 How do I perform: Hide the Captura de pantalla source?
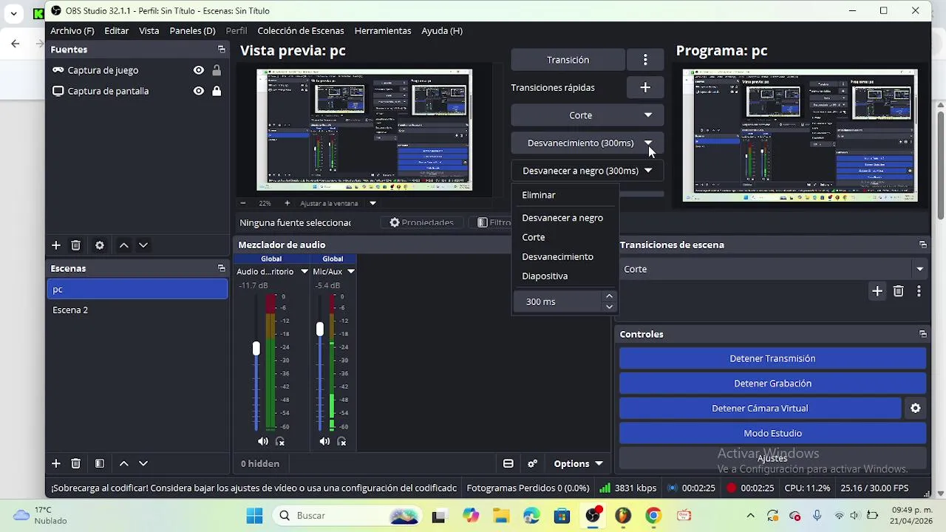[x=198, y=91]
